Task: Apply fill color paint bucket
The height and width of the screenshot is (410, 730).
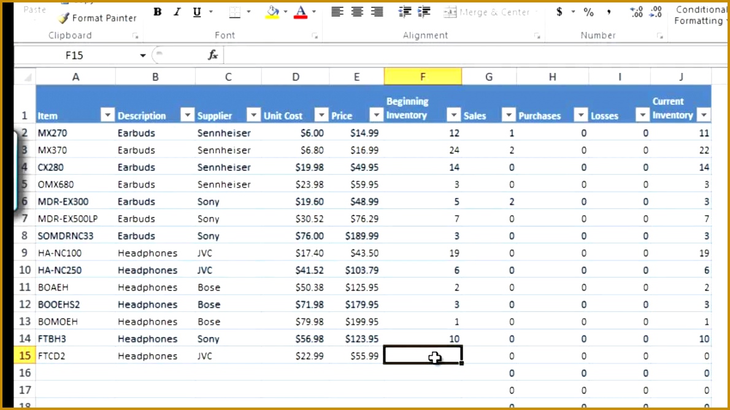Action: click(x=273, y=12)
